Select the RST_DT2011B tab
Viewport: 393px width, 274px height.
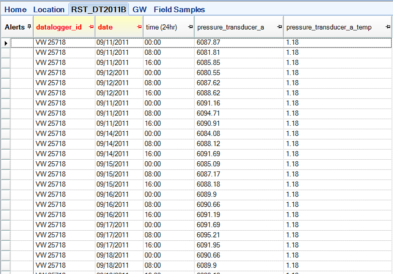99,9
